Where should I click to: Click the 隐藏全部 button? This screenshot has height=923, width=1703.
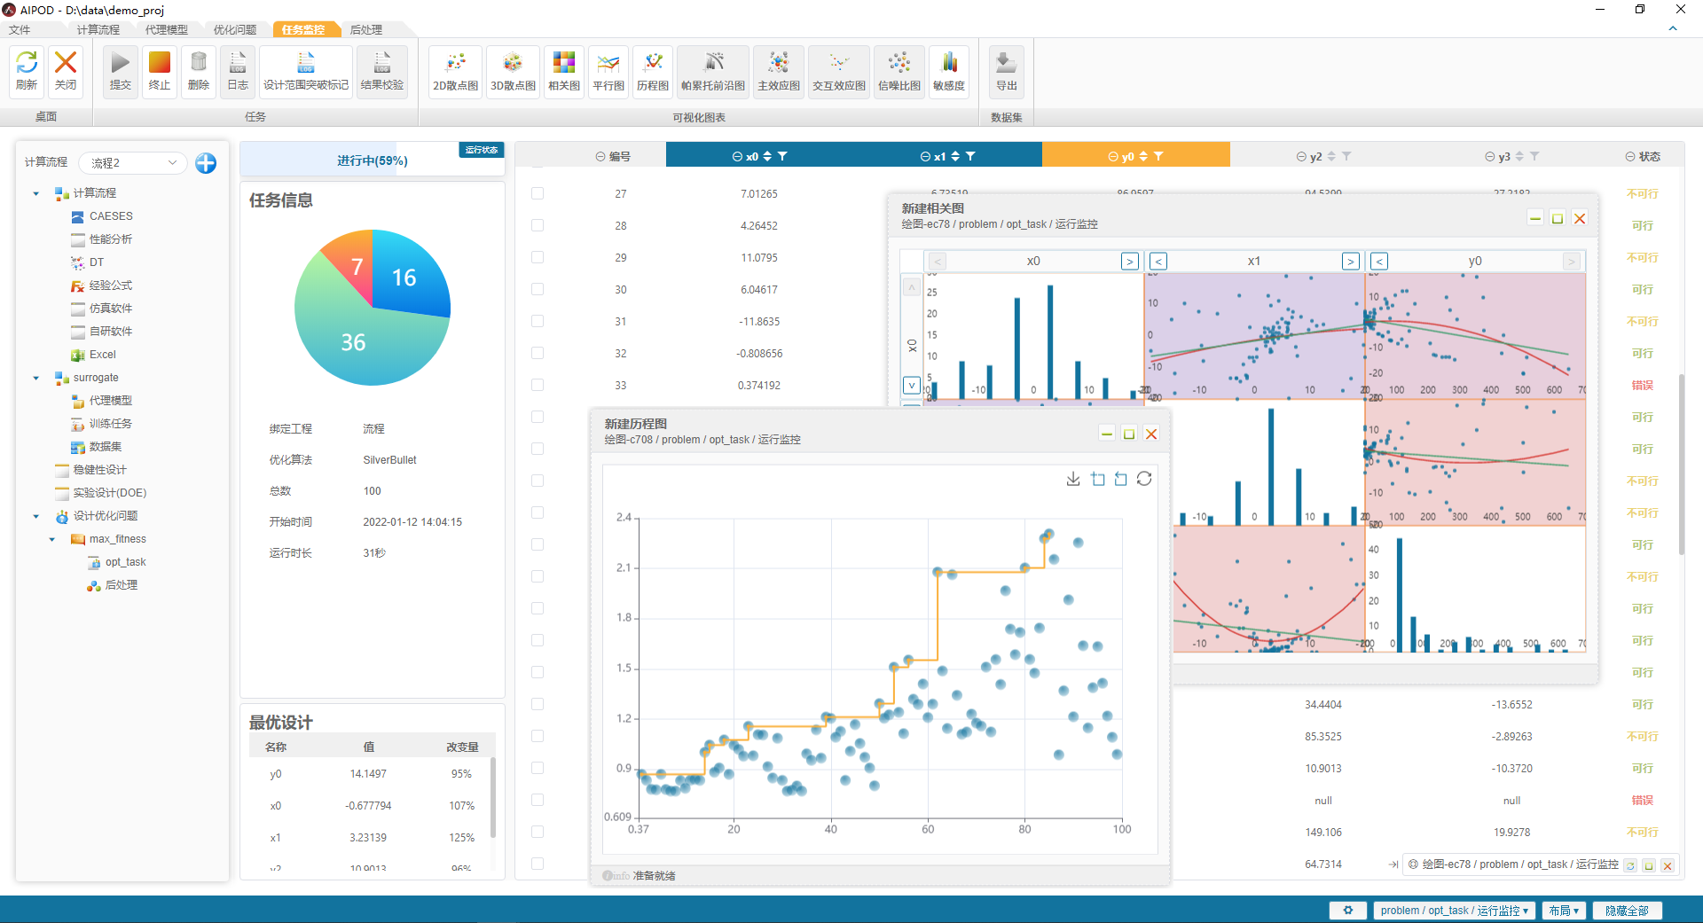1627,911
